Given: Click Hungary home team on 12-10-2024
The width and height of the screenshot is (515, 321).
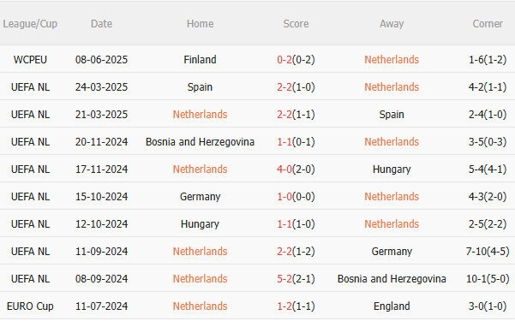Looking at the screenshot, I should tap(200, 224).
